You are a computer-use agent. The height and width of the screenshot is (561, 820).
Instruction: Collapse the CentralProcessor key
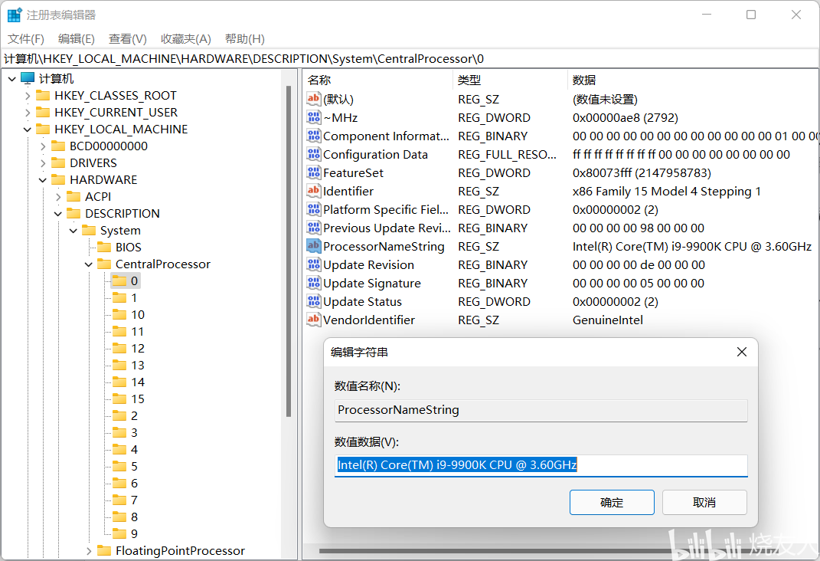tap(88, 264)
